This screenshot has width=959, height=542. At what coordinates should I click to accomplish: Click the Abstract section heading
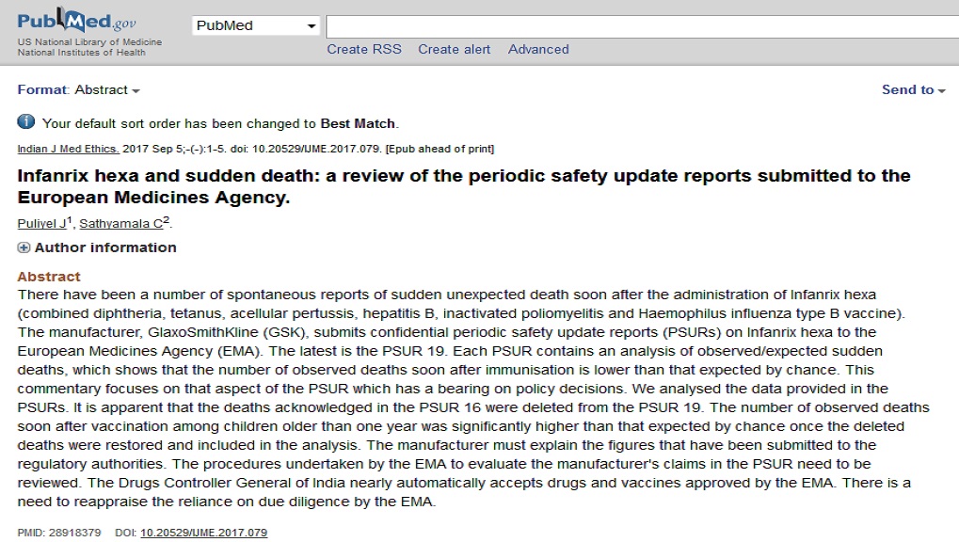[x=49, y=277]
